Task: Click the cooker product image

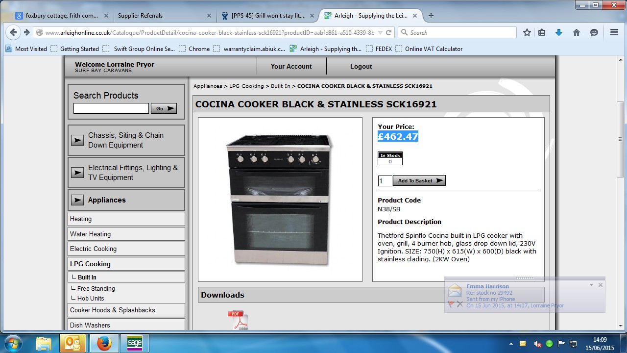Action: (280, 200)
